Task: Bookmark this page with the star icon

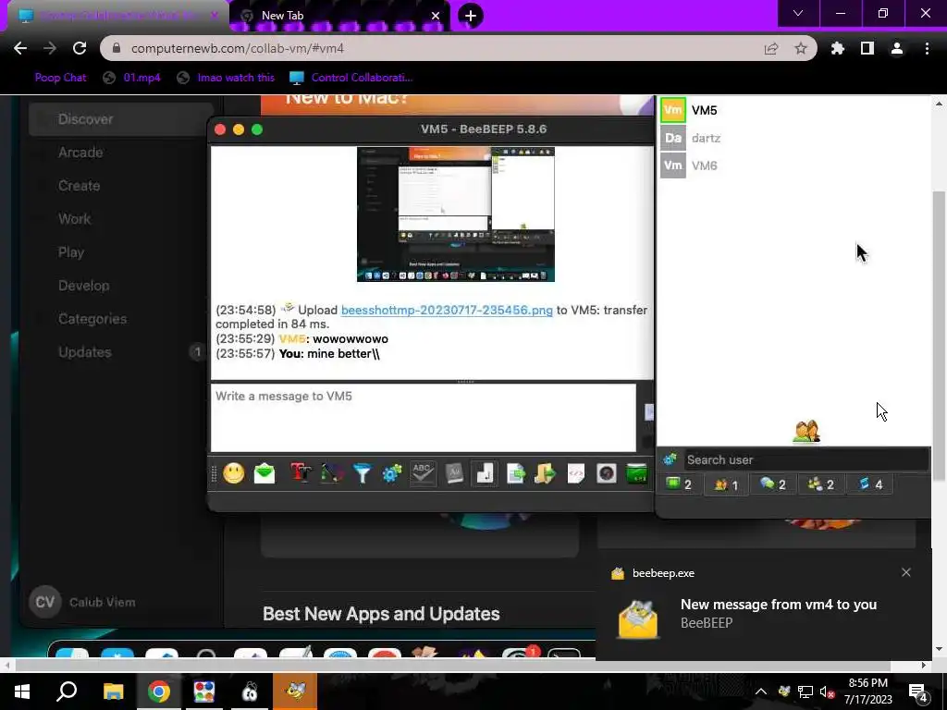Action: pyautogui.click(x=801, y=48)
